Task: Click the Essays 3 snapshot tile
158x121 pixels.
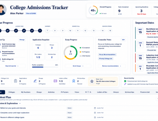Action: [52, 46]
